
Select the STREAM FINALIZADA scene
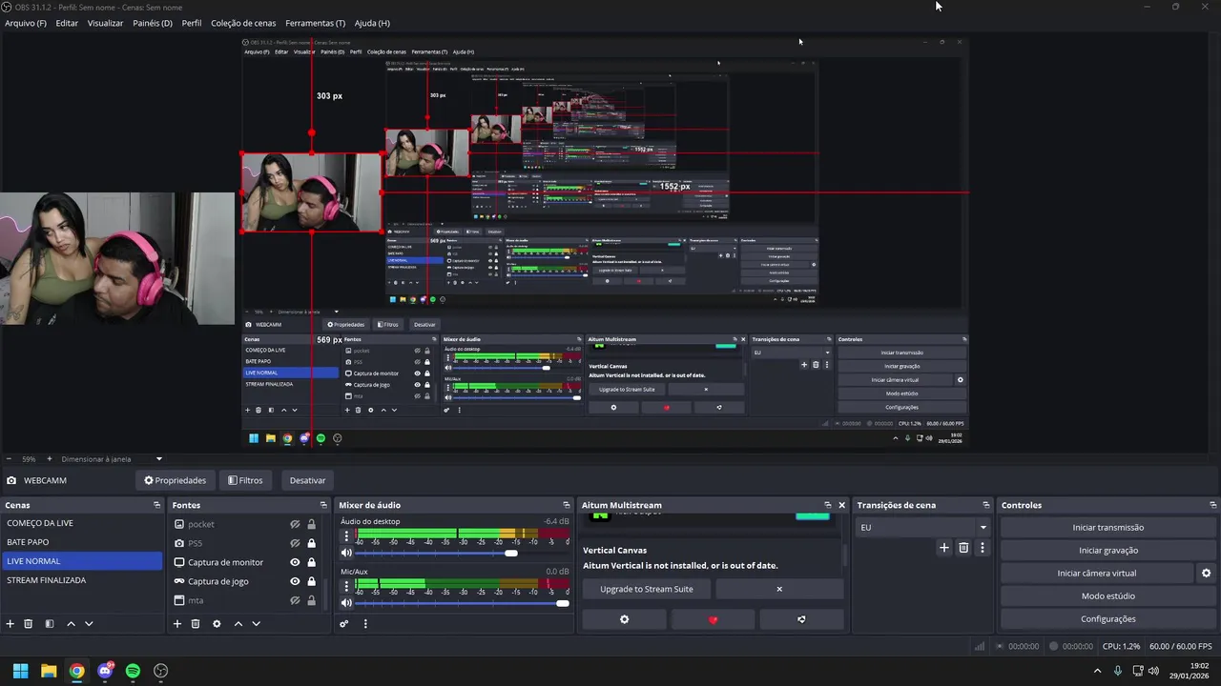point(82,580)
